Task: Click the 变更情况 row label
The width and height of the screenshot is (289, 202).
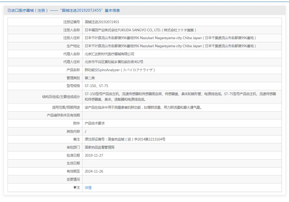Action: (73, 179)
